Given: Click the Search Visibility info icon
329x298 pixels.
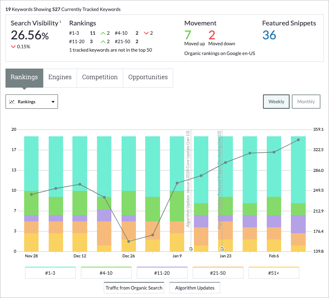Looking at the screenshot, I should [x=61, y=22].
